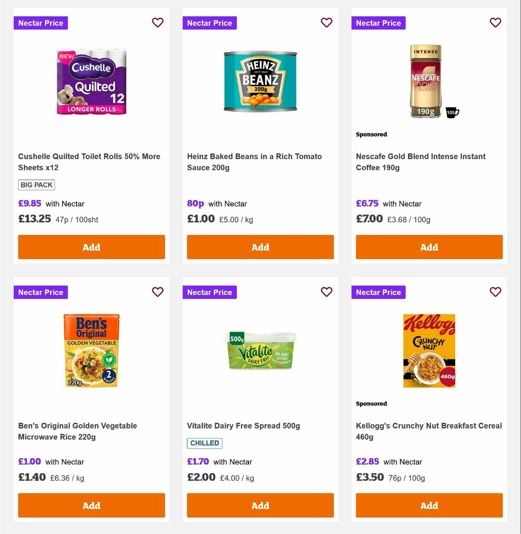The image size is (521, 534).
Task: Add Nescafe Gold Blend coffee to basket
Action: (429, 247)
